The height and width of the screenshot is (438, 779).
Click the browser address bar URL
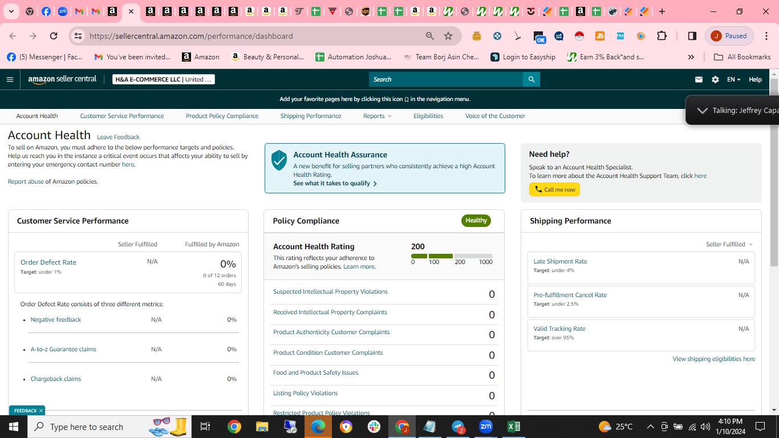(191, 36)
